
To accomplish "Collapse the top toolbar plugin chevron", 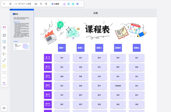I will coord(82,4).
